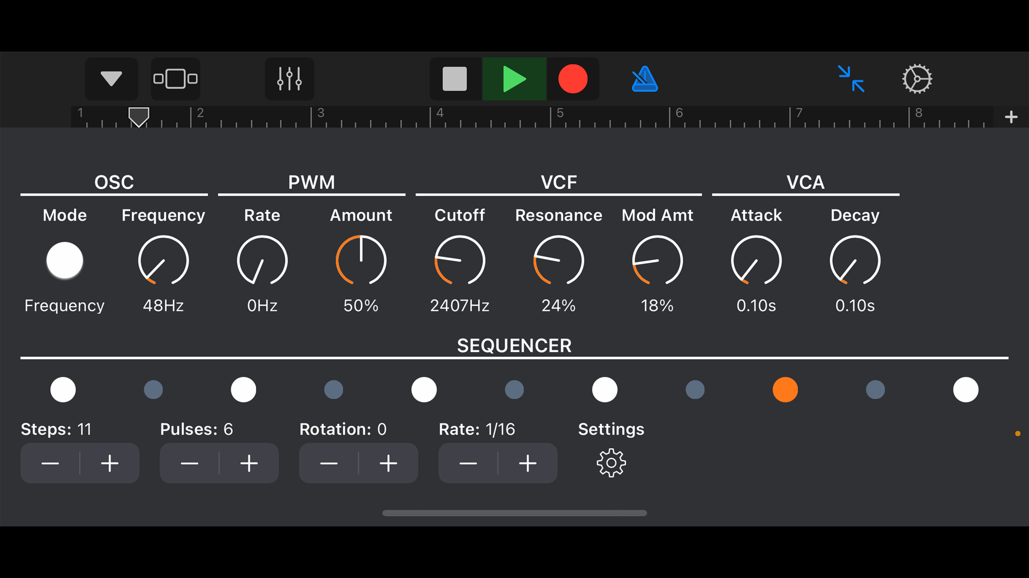Toggle the orange active sequencer step
This screenshot has height=578, width=1029.
pos(785,390)
